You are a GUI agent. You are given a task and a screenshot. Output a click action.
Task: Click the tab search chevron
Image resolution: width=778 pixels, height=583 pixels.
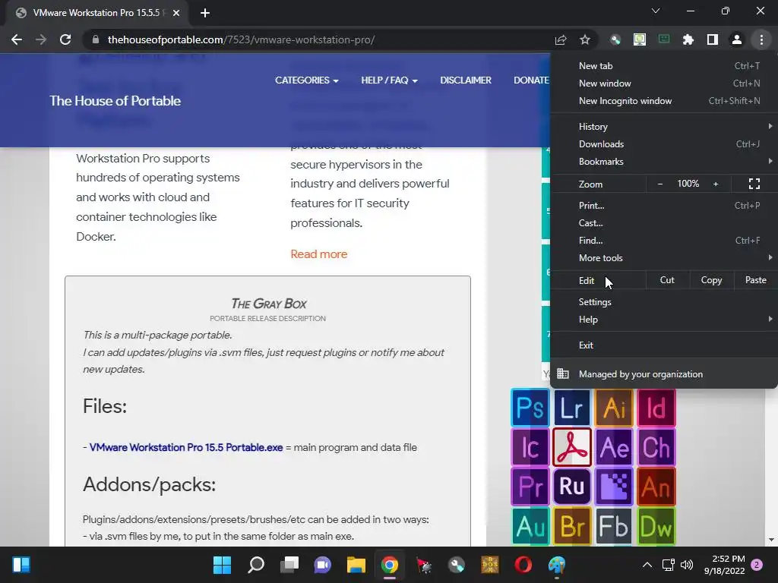(x=656, y=11)
